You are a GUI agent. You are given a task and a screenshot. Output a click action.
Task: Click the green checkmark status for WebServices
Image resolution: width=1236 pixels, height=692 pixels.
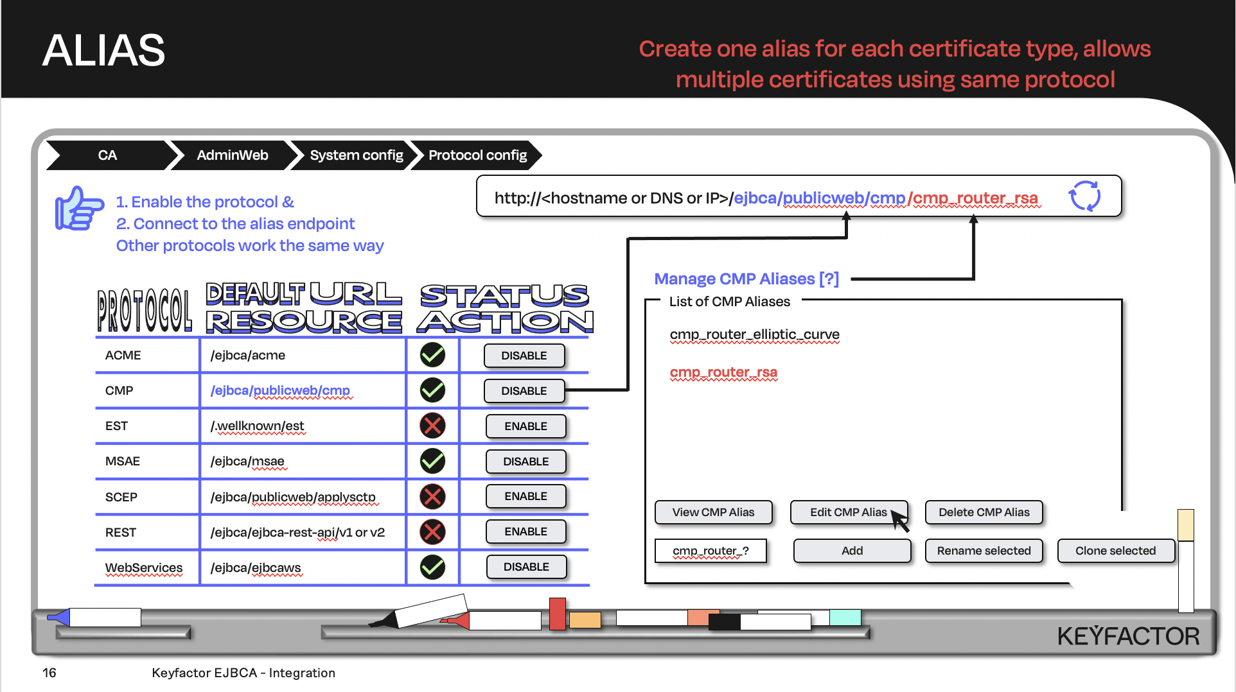coord(432,567)
